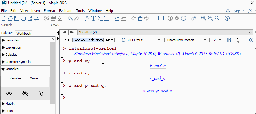Zoom out of the worksheet
This screenshot has height=114, width=256.
tap(210, 18)
